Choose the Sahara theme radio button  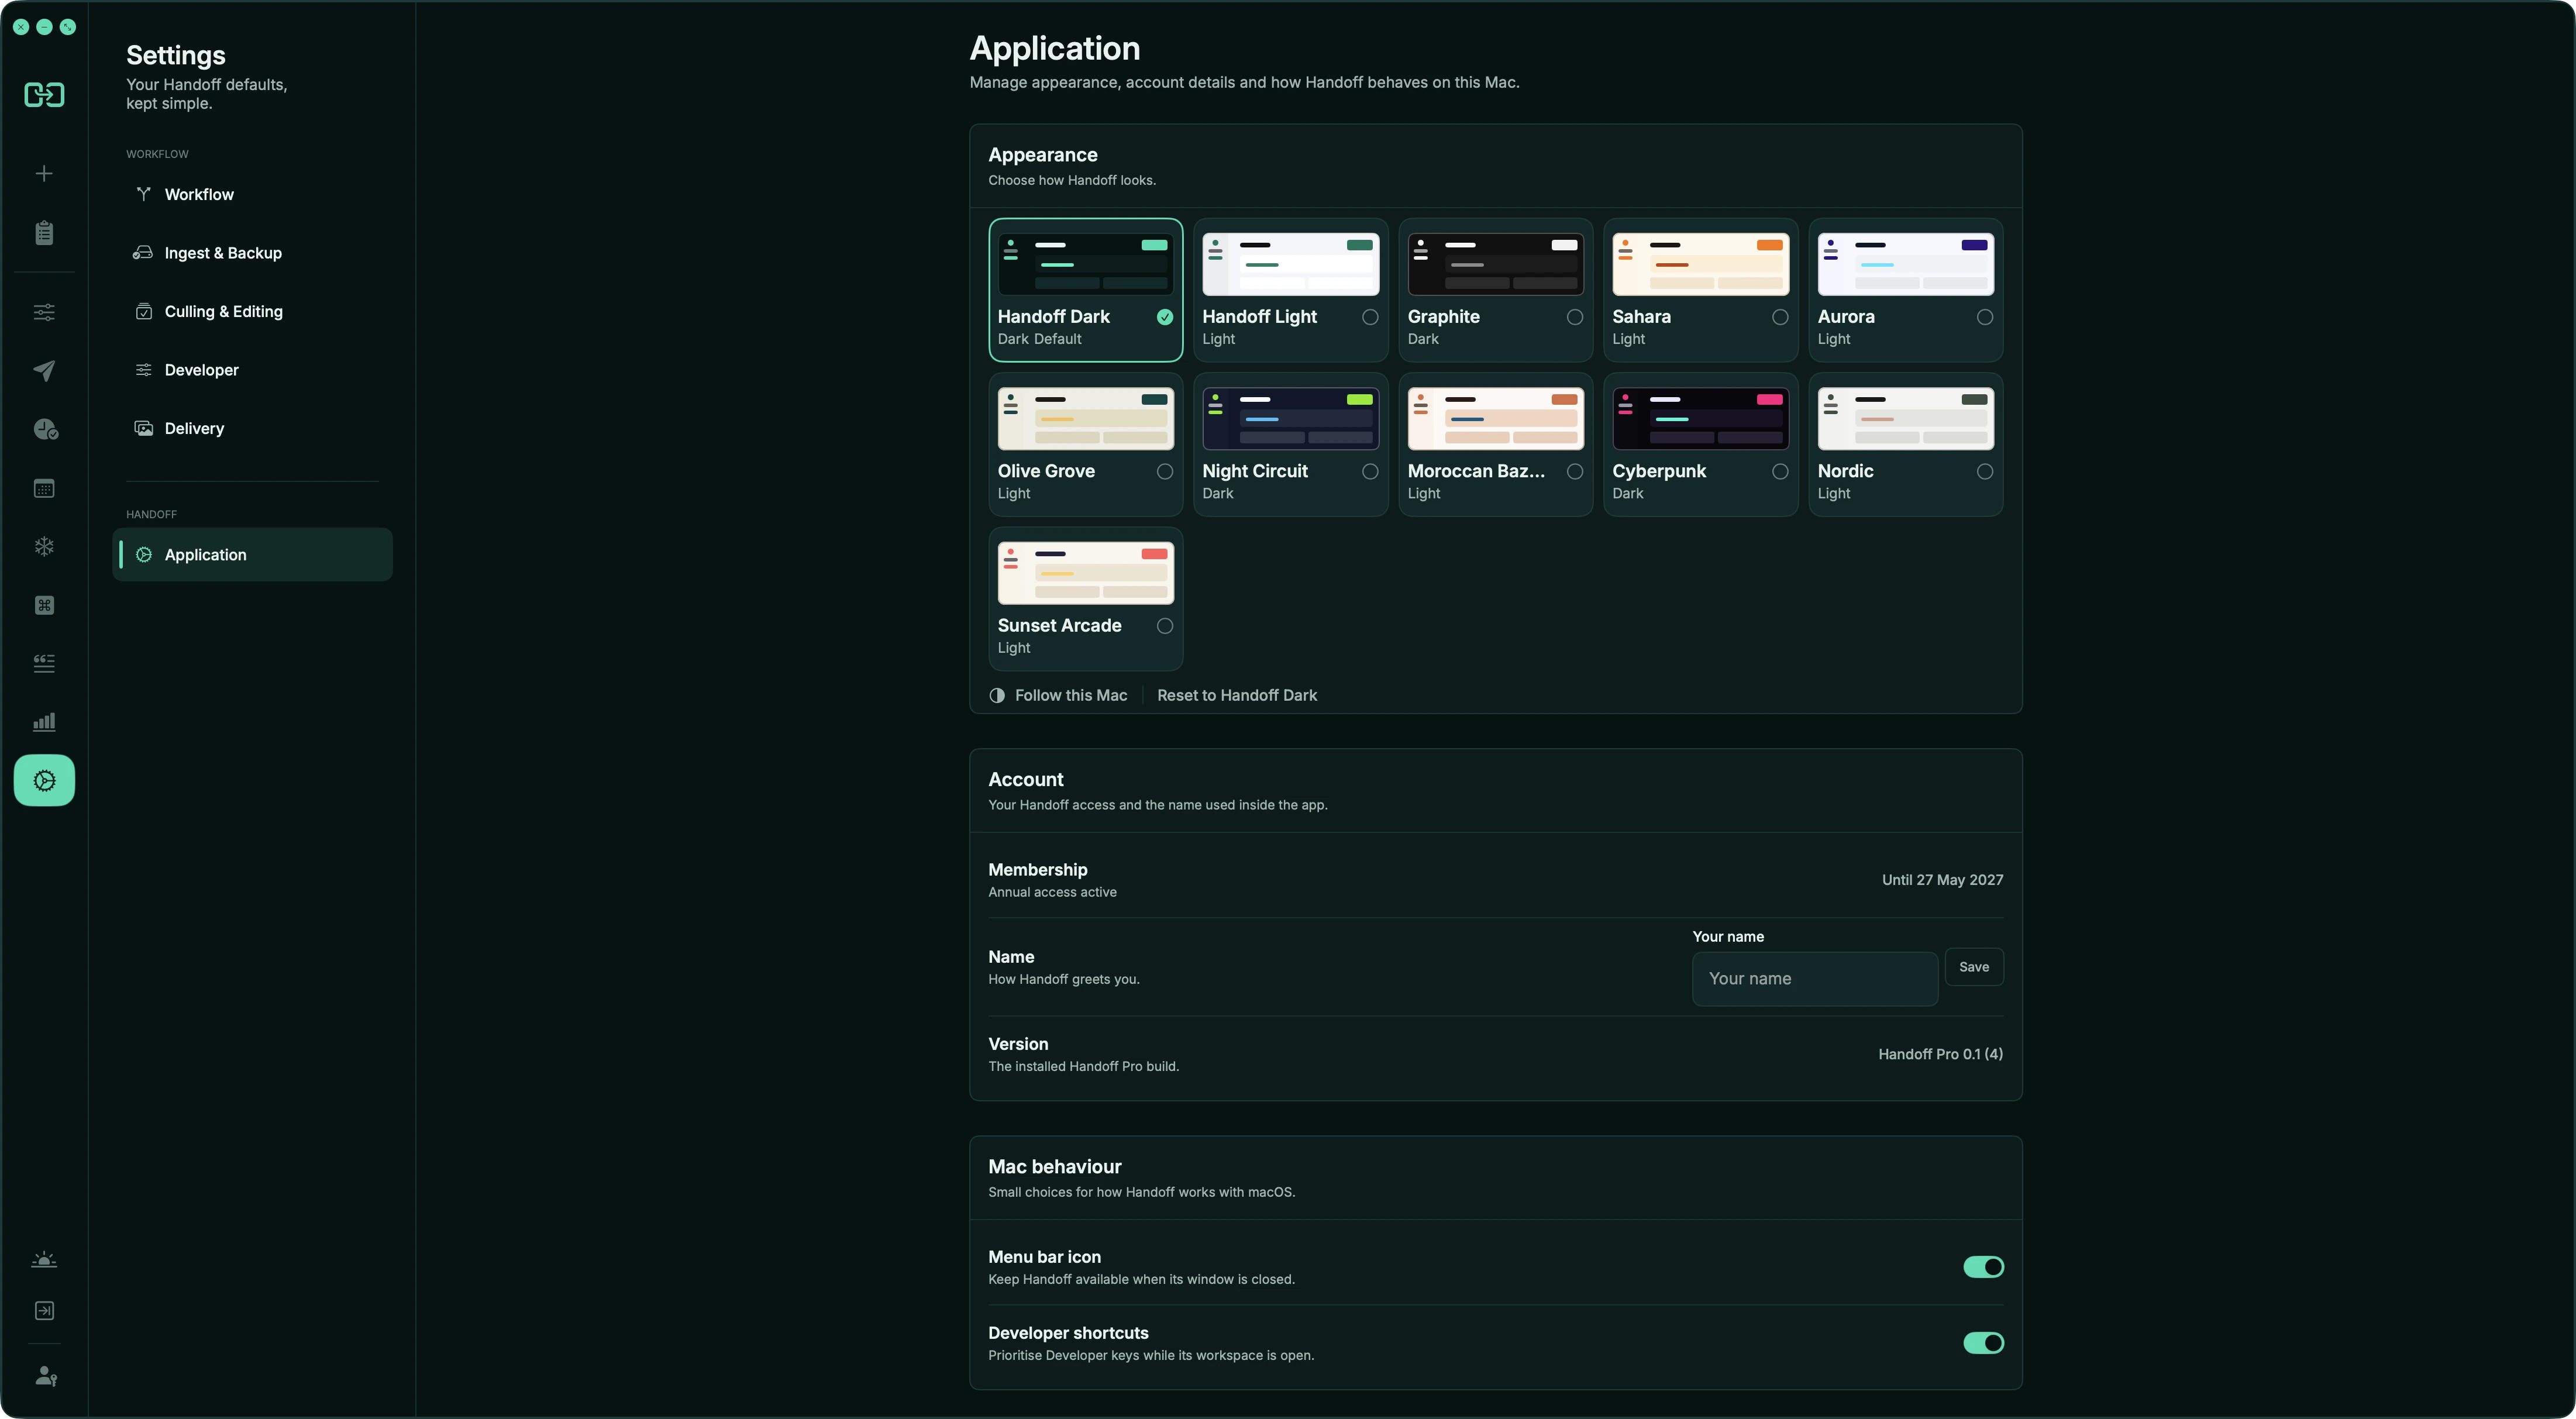(x=1780, y=317)
